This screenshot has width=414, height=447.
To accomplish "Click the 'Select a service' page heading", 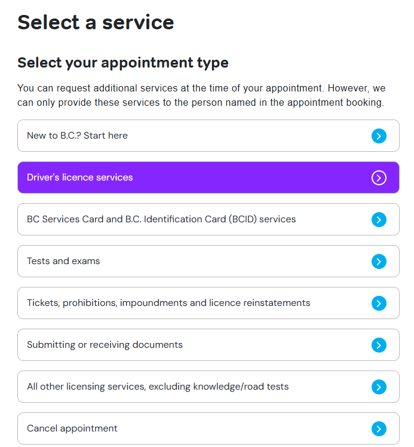I will (96, 22).
